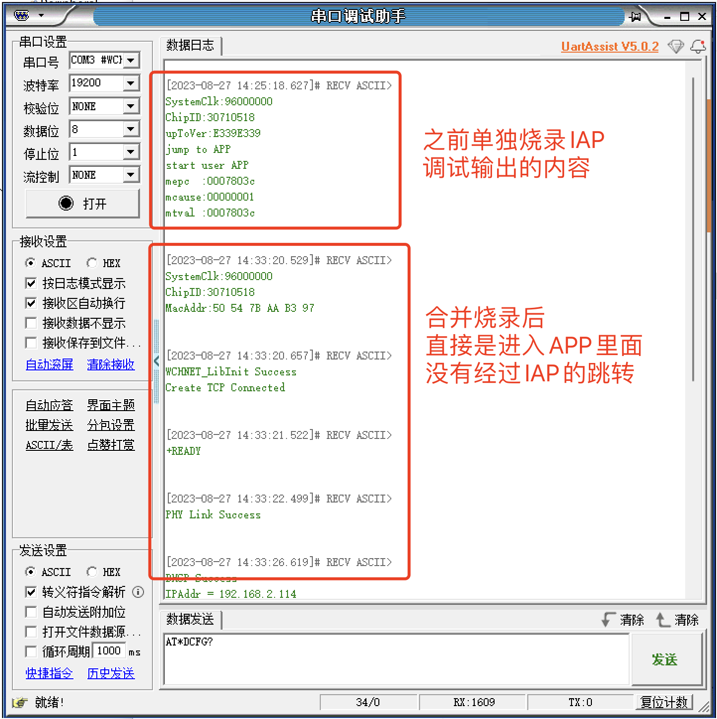The width and height of the screenshot is (717, 719).
Task: Click the send text box with AT*DCFG?
Action: (396, 659)
